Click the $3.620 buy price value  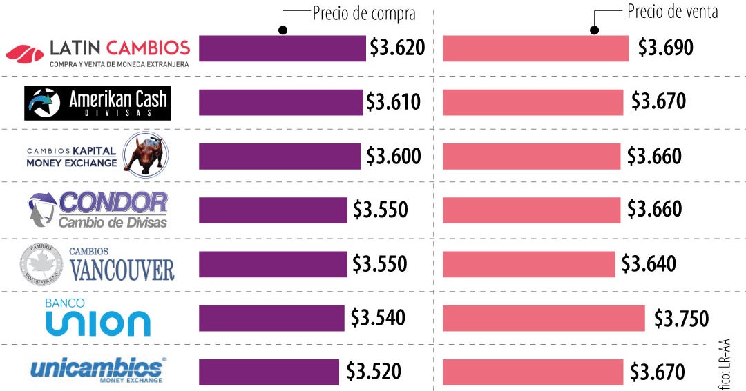(396, 48)
